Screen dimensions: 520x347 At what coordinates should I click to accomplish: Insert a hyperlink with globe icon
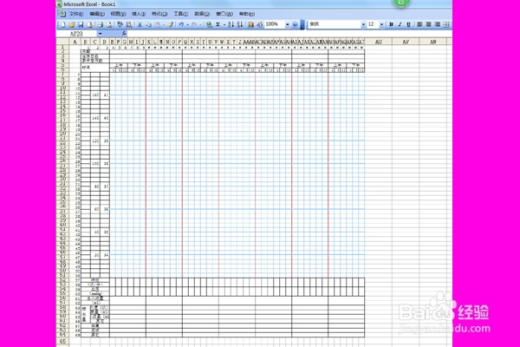(x=209, y=24)
